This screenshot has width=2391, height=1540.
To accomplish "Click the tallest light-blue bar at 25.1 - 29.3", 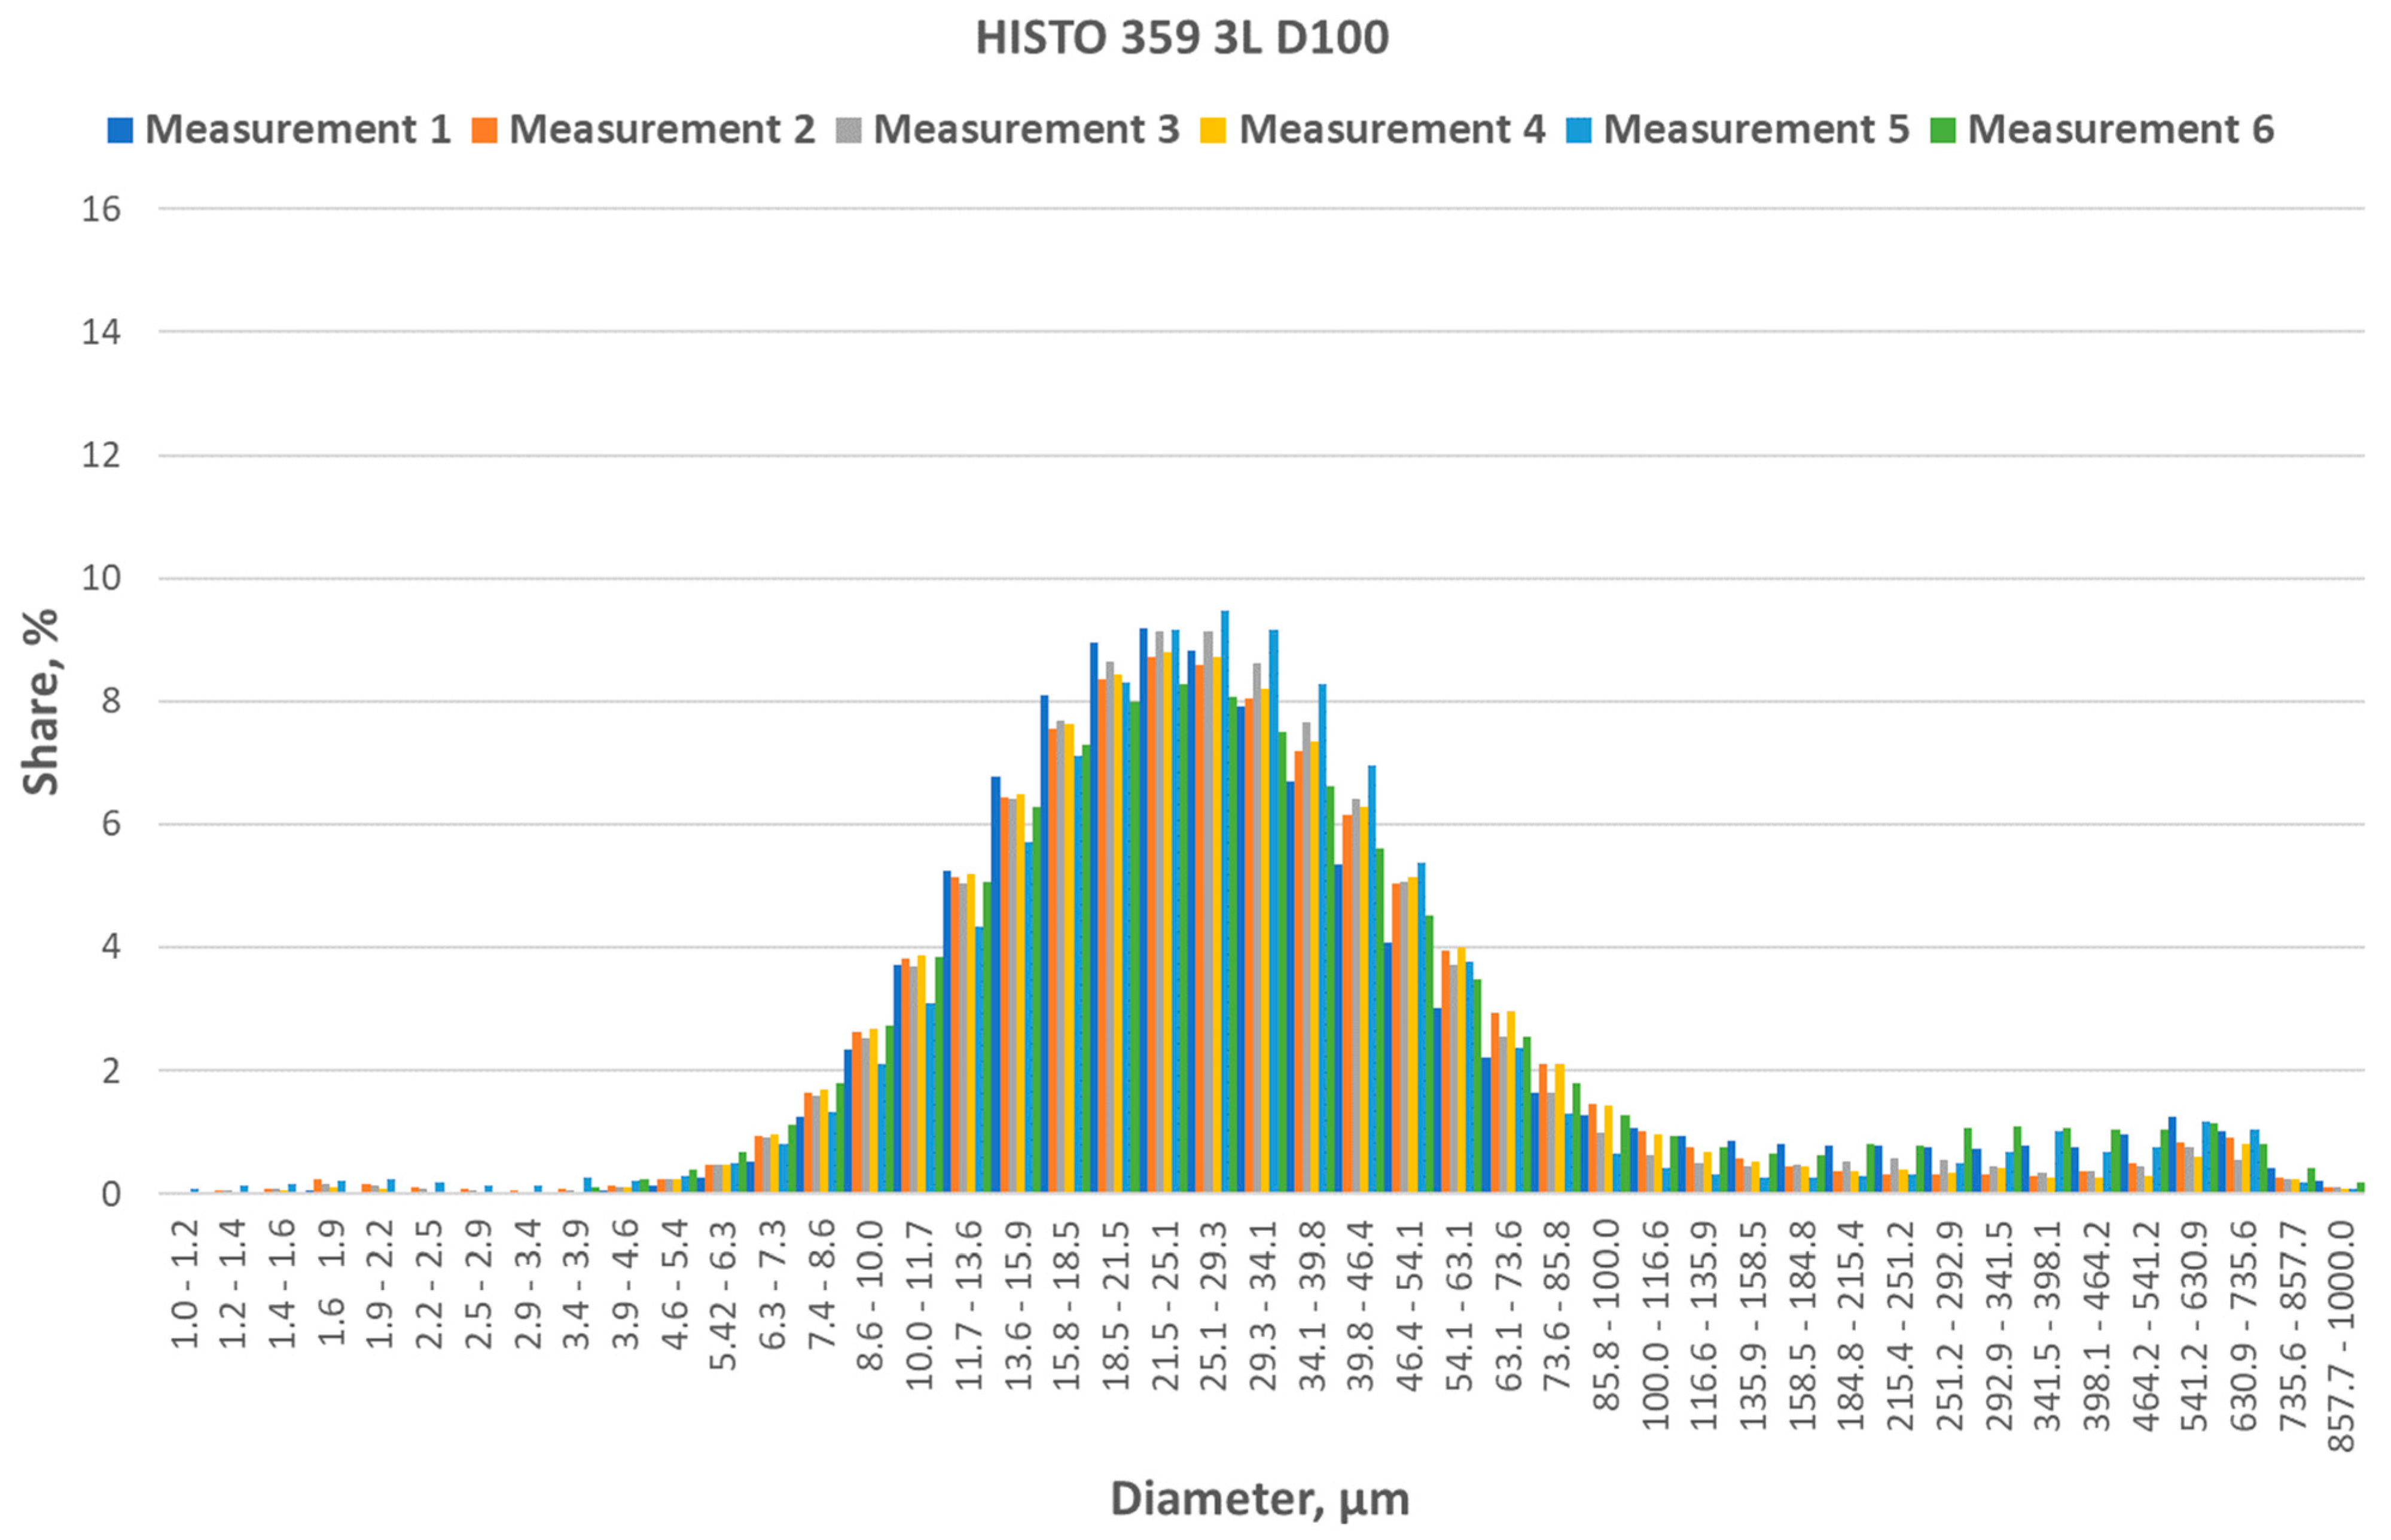I will point(1224,900).
